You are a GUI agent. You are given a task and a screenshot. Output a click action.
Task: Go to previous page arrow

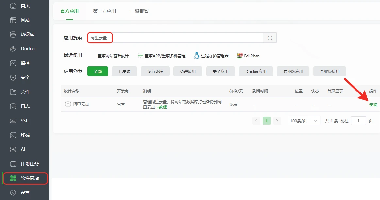(256, 121)
